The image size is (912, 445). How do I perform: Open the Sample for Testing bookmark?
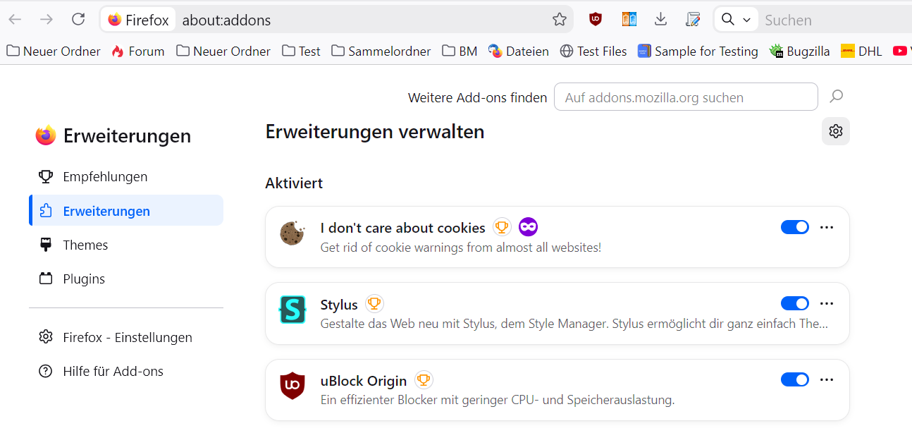pos(698,51)
